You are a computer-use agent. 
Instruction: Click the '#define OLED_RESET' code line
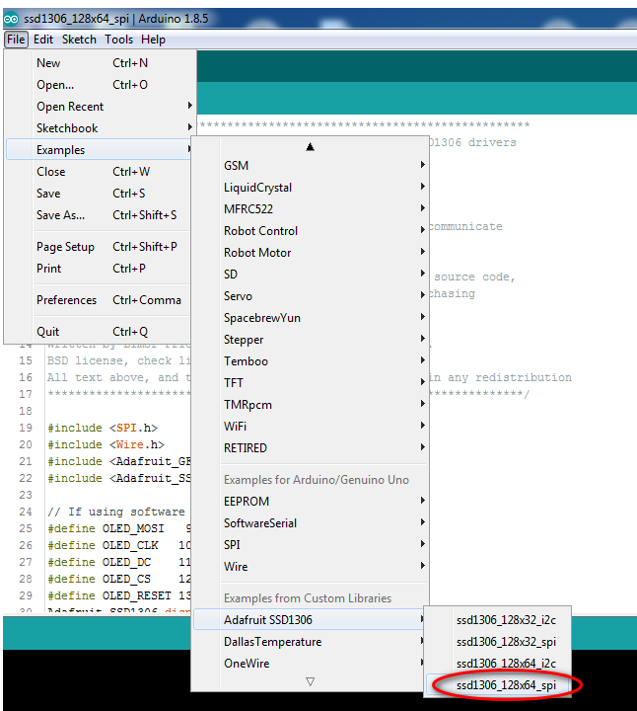119,595
